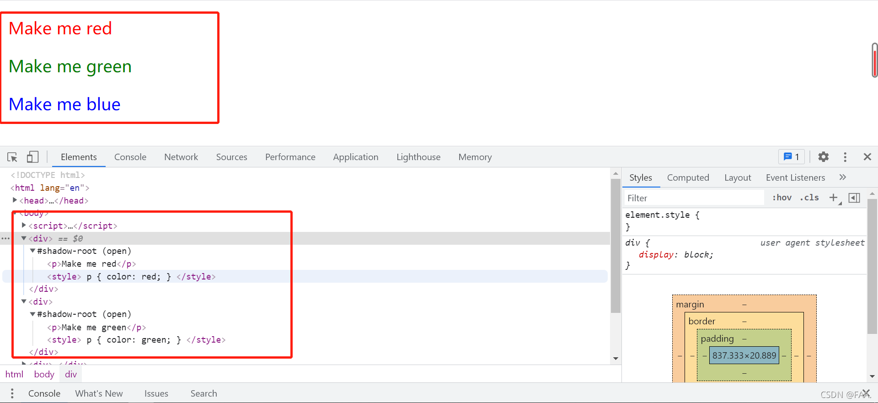This screenshot has height=403, width=878.
Task: Activate the inspect element picker icon
Action: (x=12, y=157)
